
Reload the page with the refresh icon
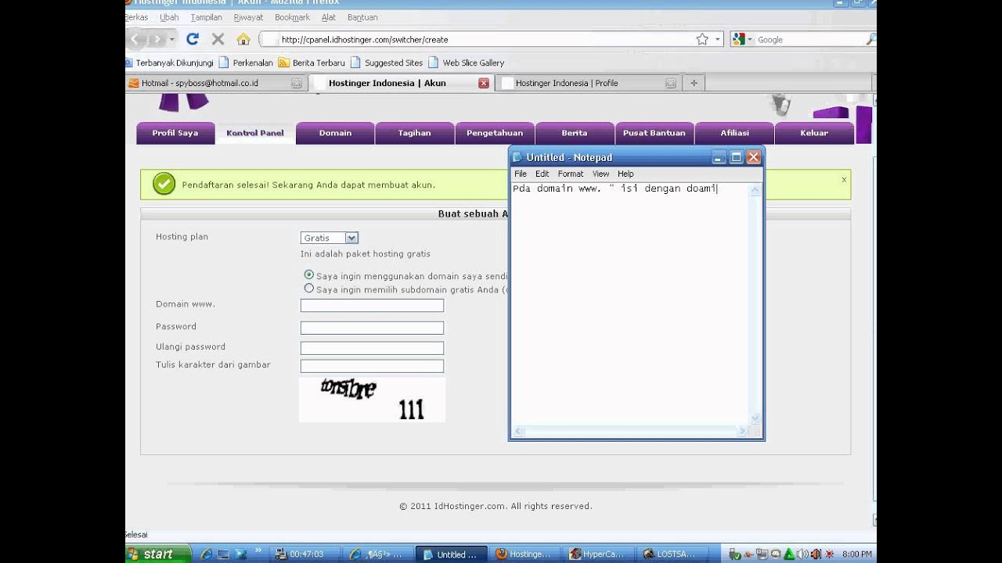(192, 39)
